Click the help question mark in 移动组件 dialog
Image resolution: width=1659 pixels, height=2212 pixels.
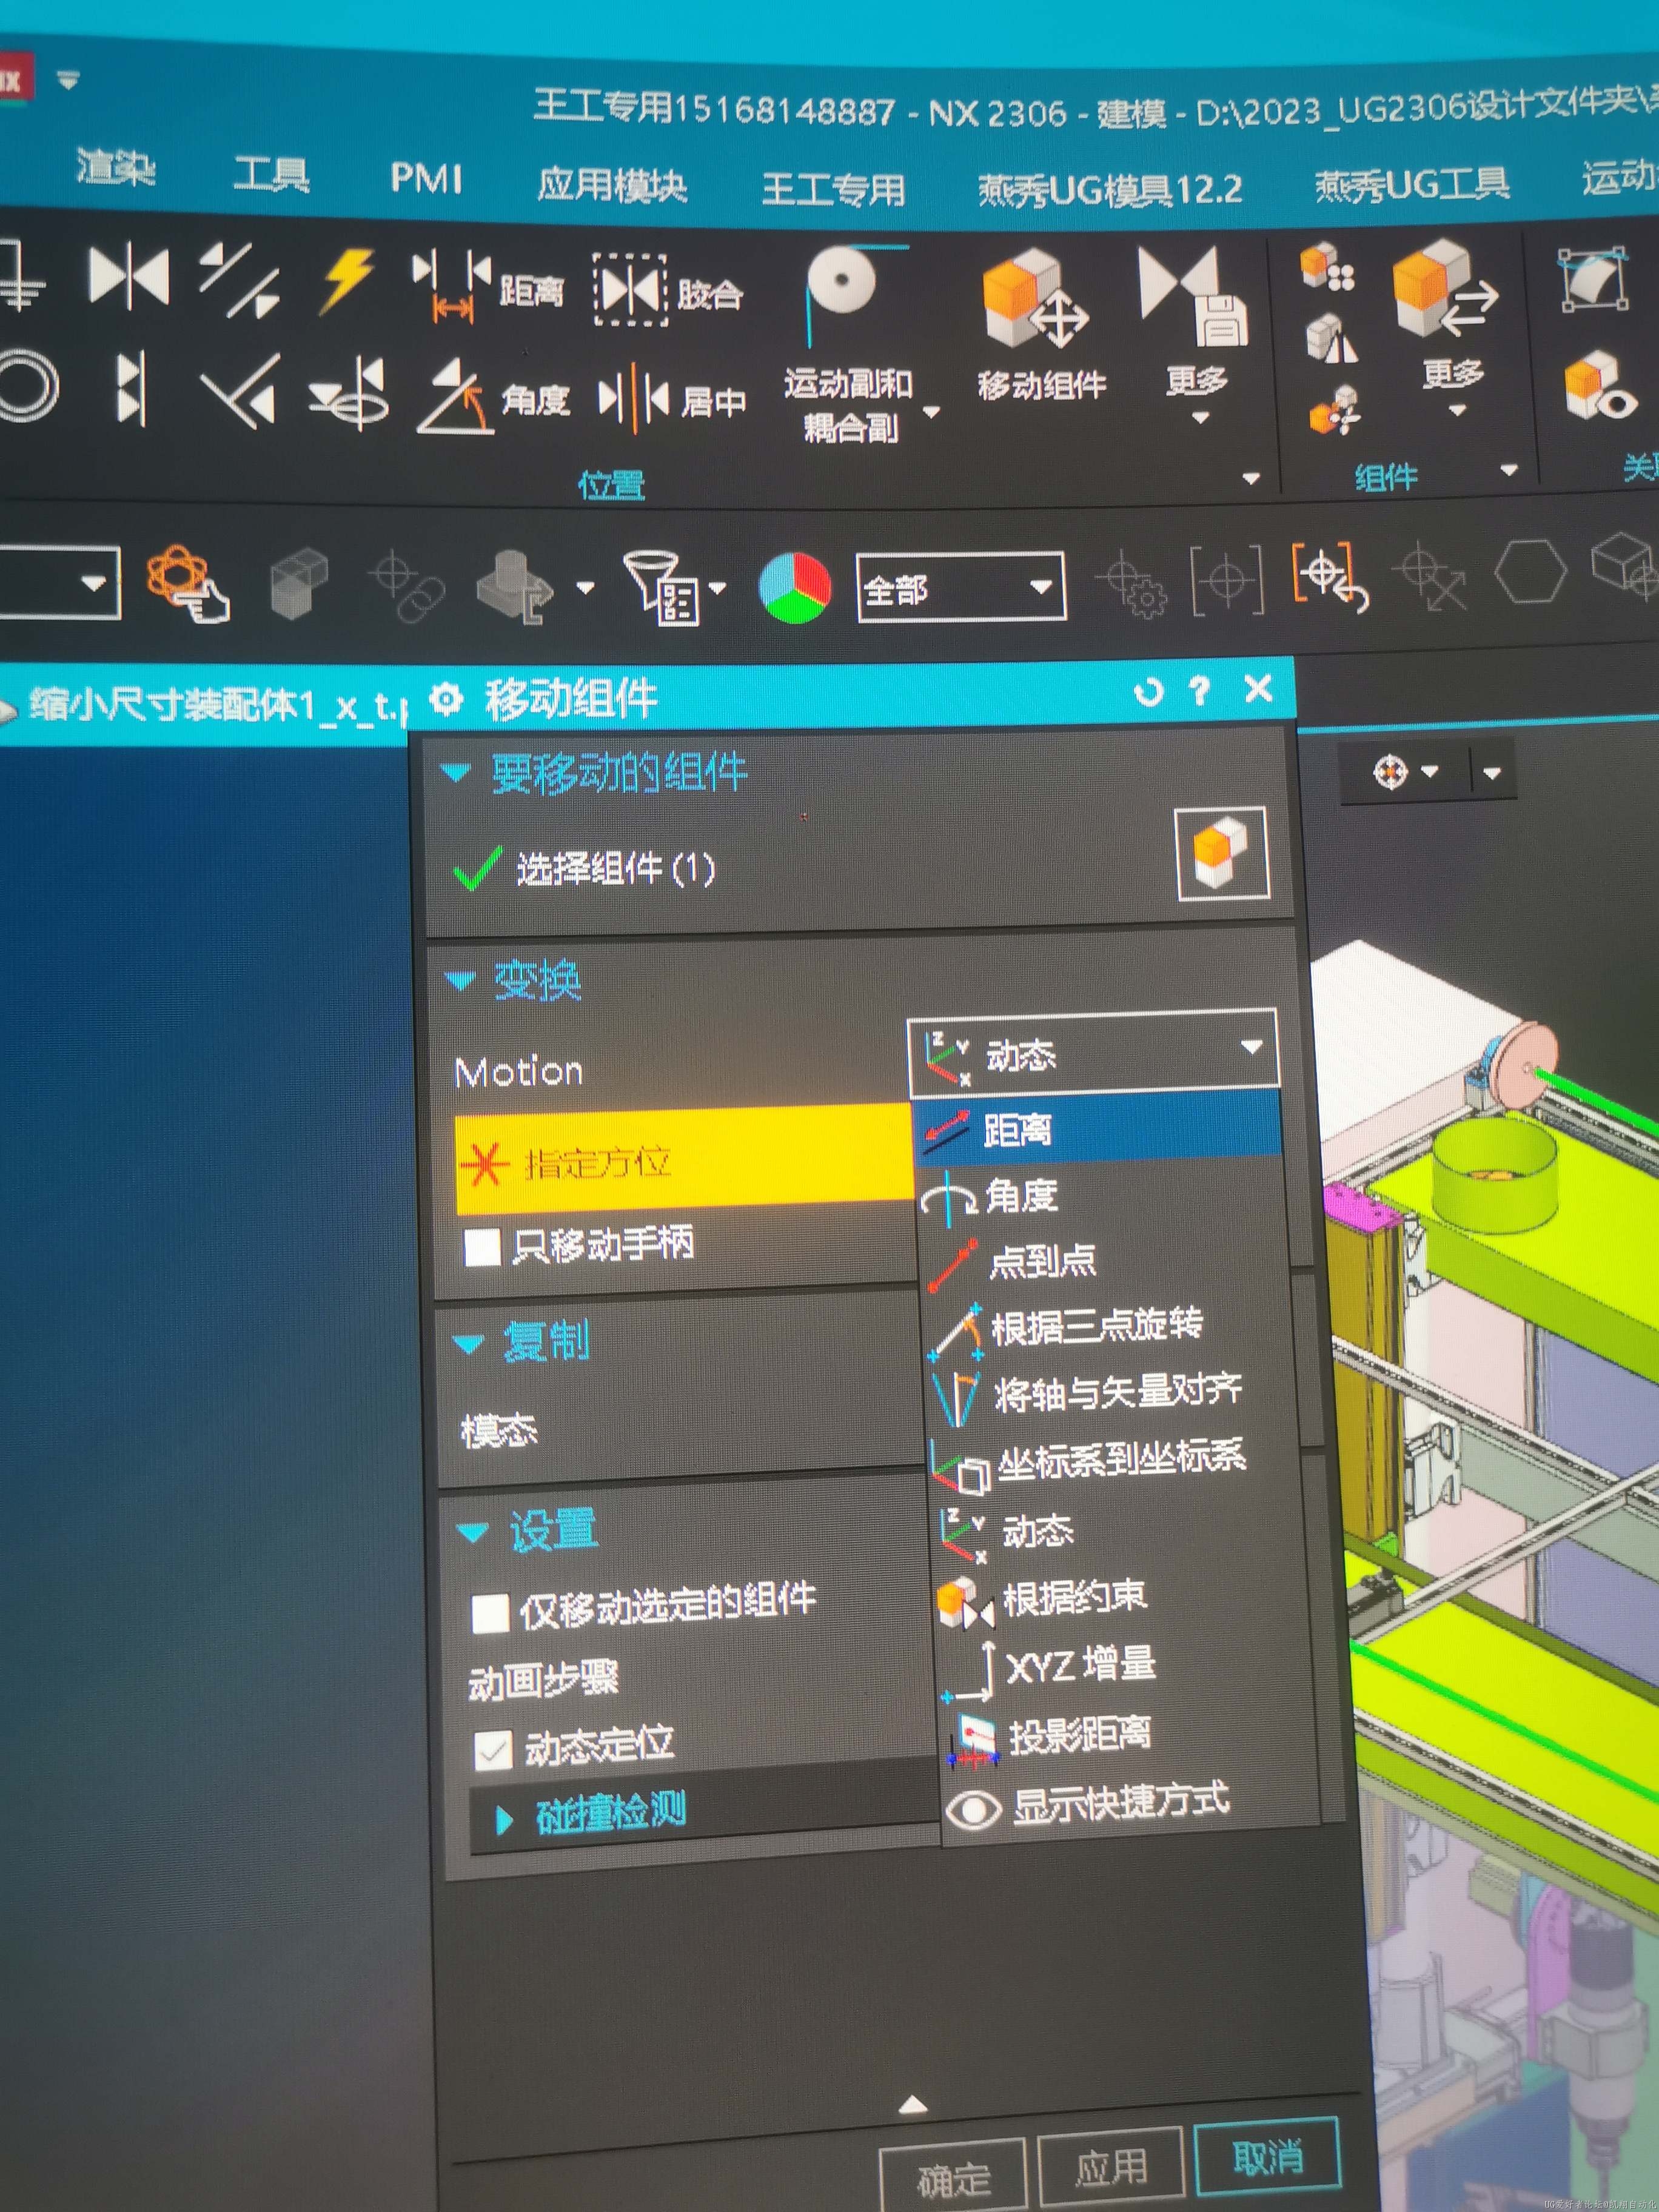[x=1200, y=690]
